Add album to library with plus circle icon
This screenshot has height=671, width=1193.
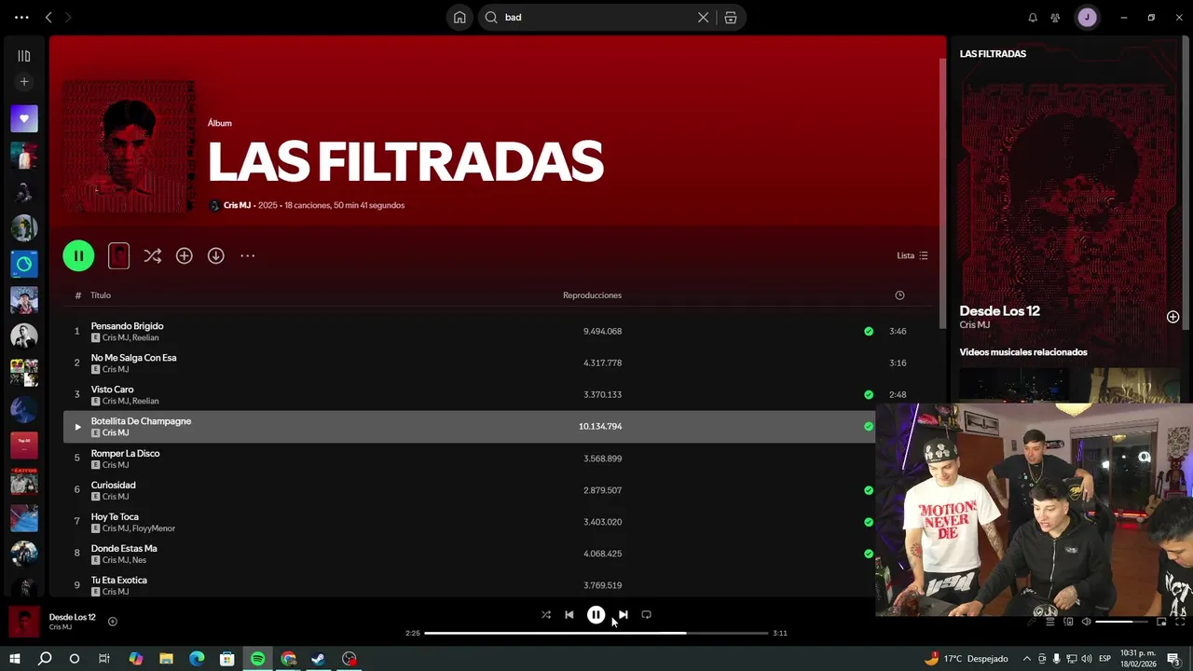pyautogui.click(x=184, y=255)
